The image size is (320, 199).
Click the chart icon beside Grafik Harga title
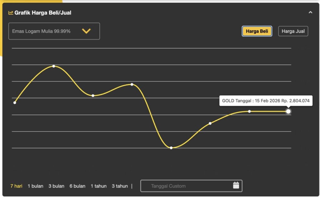(11, 13)
